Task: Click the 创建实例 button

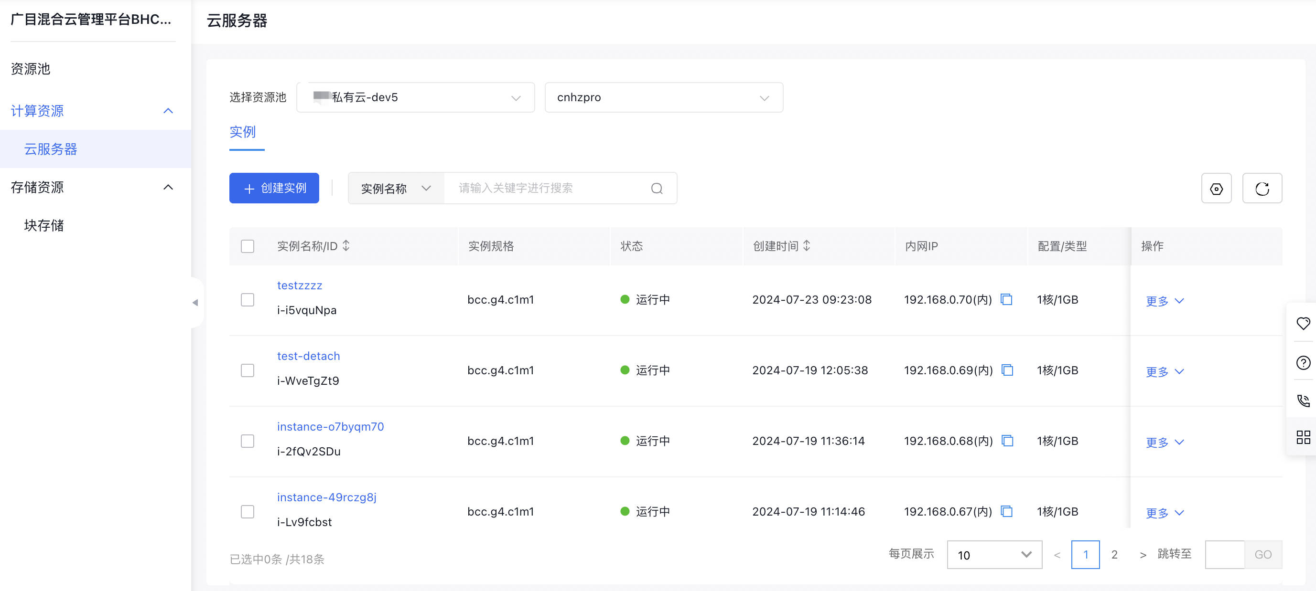Action: 274,188
